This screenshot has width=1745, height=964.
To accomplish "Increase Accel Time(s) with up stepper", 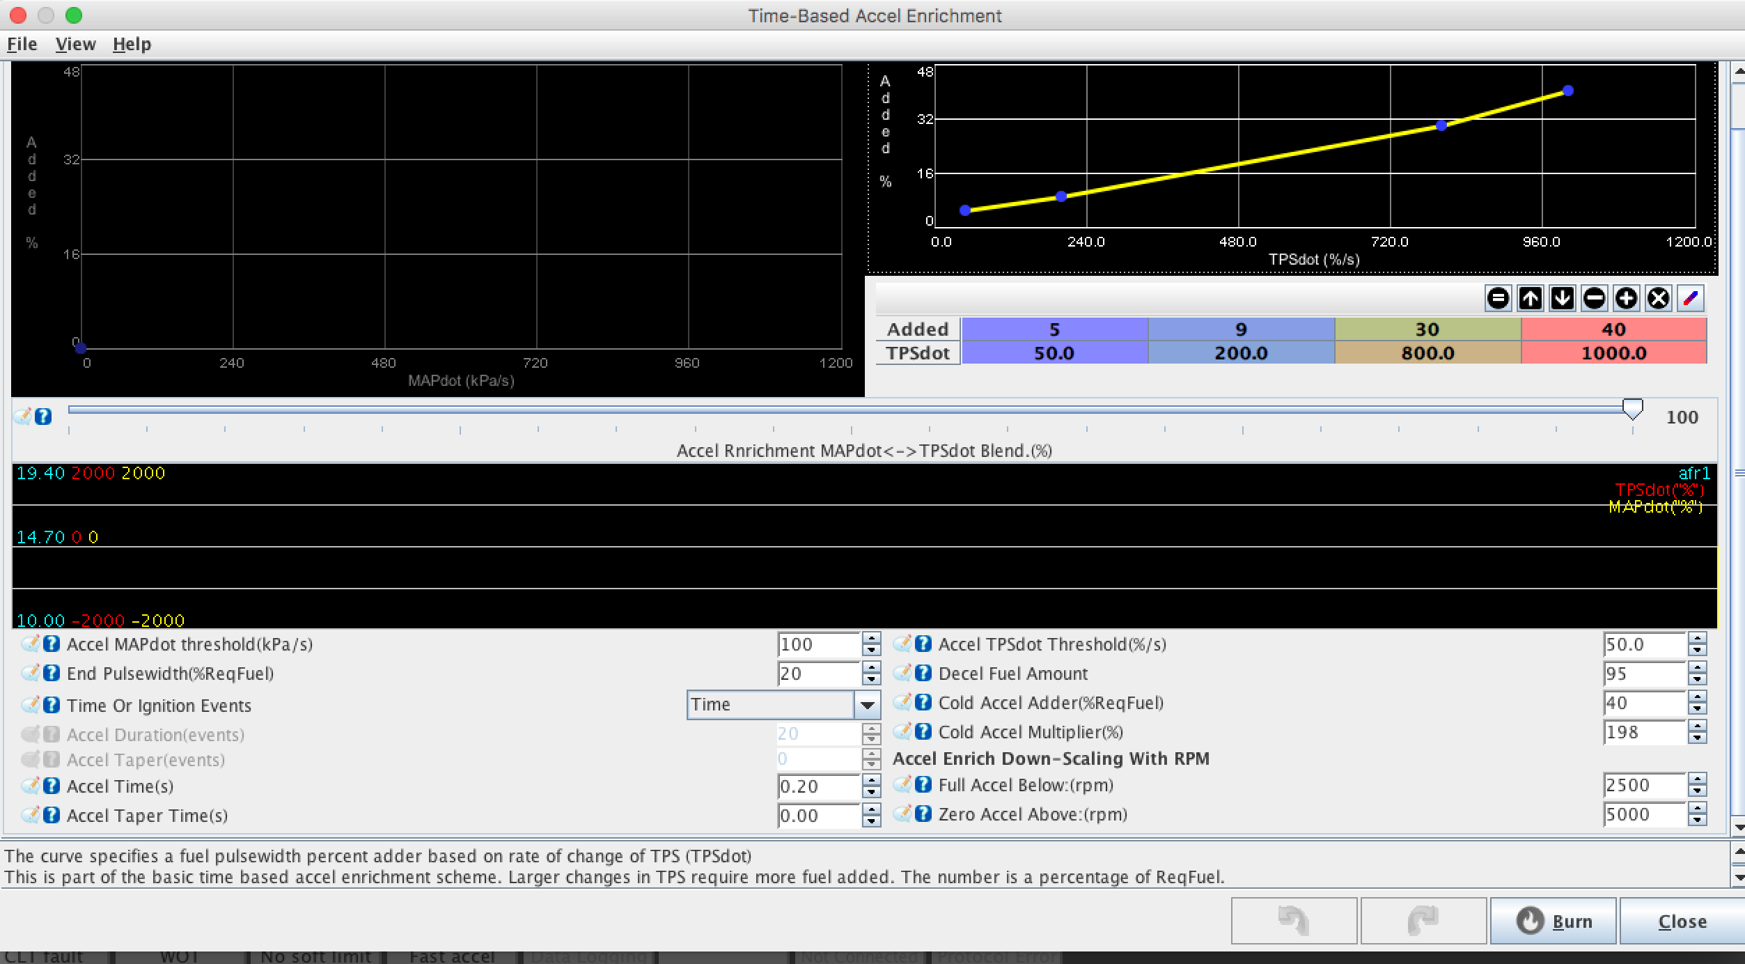I will coord(871,780).
